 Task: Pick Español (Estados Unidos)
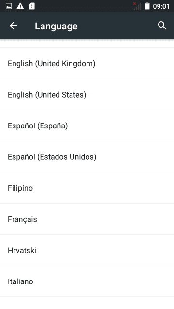(x=87, y=156)
